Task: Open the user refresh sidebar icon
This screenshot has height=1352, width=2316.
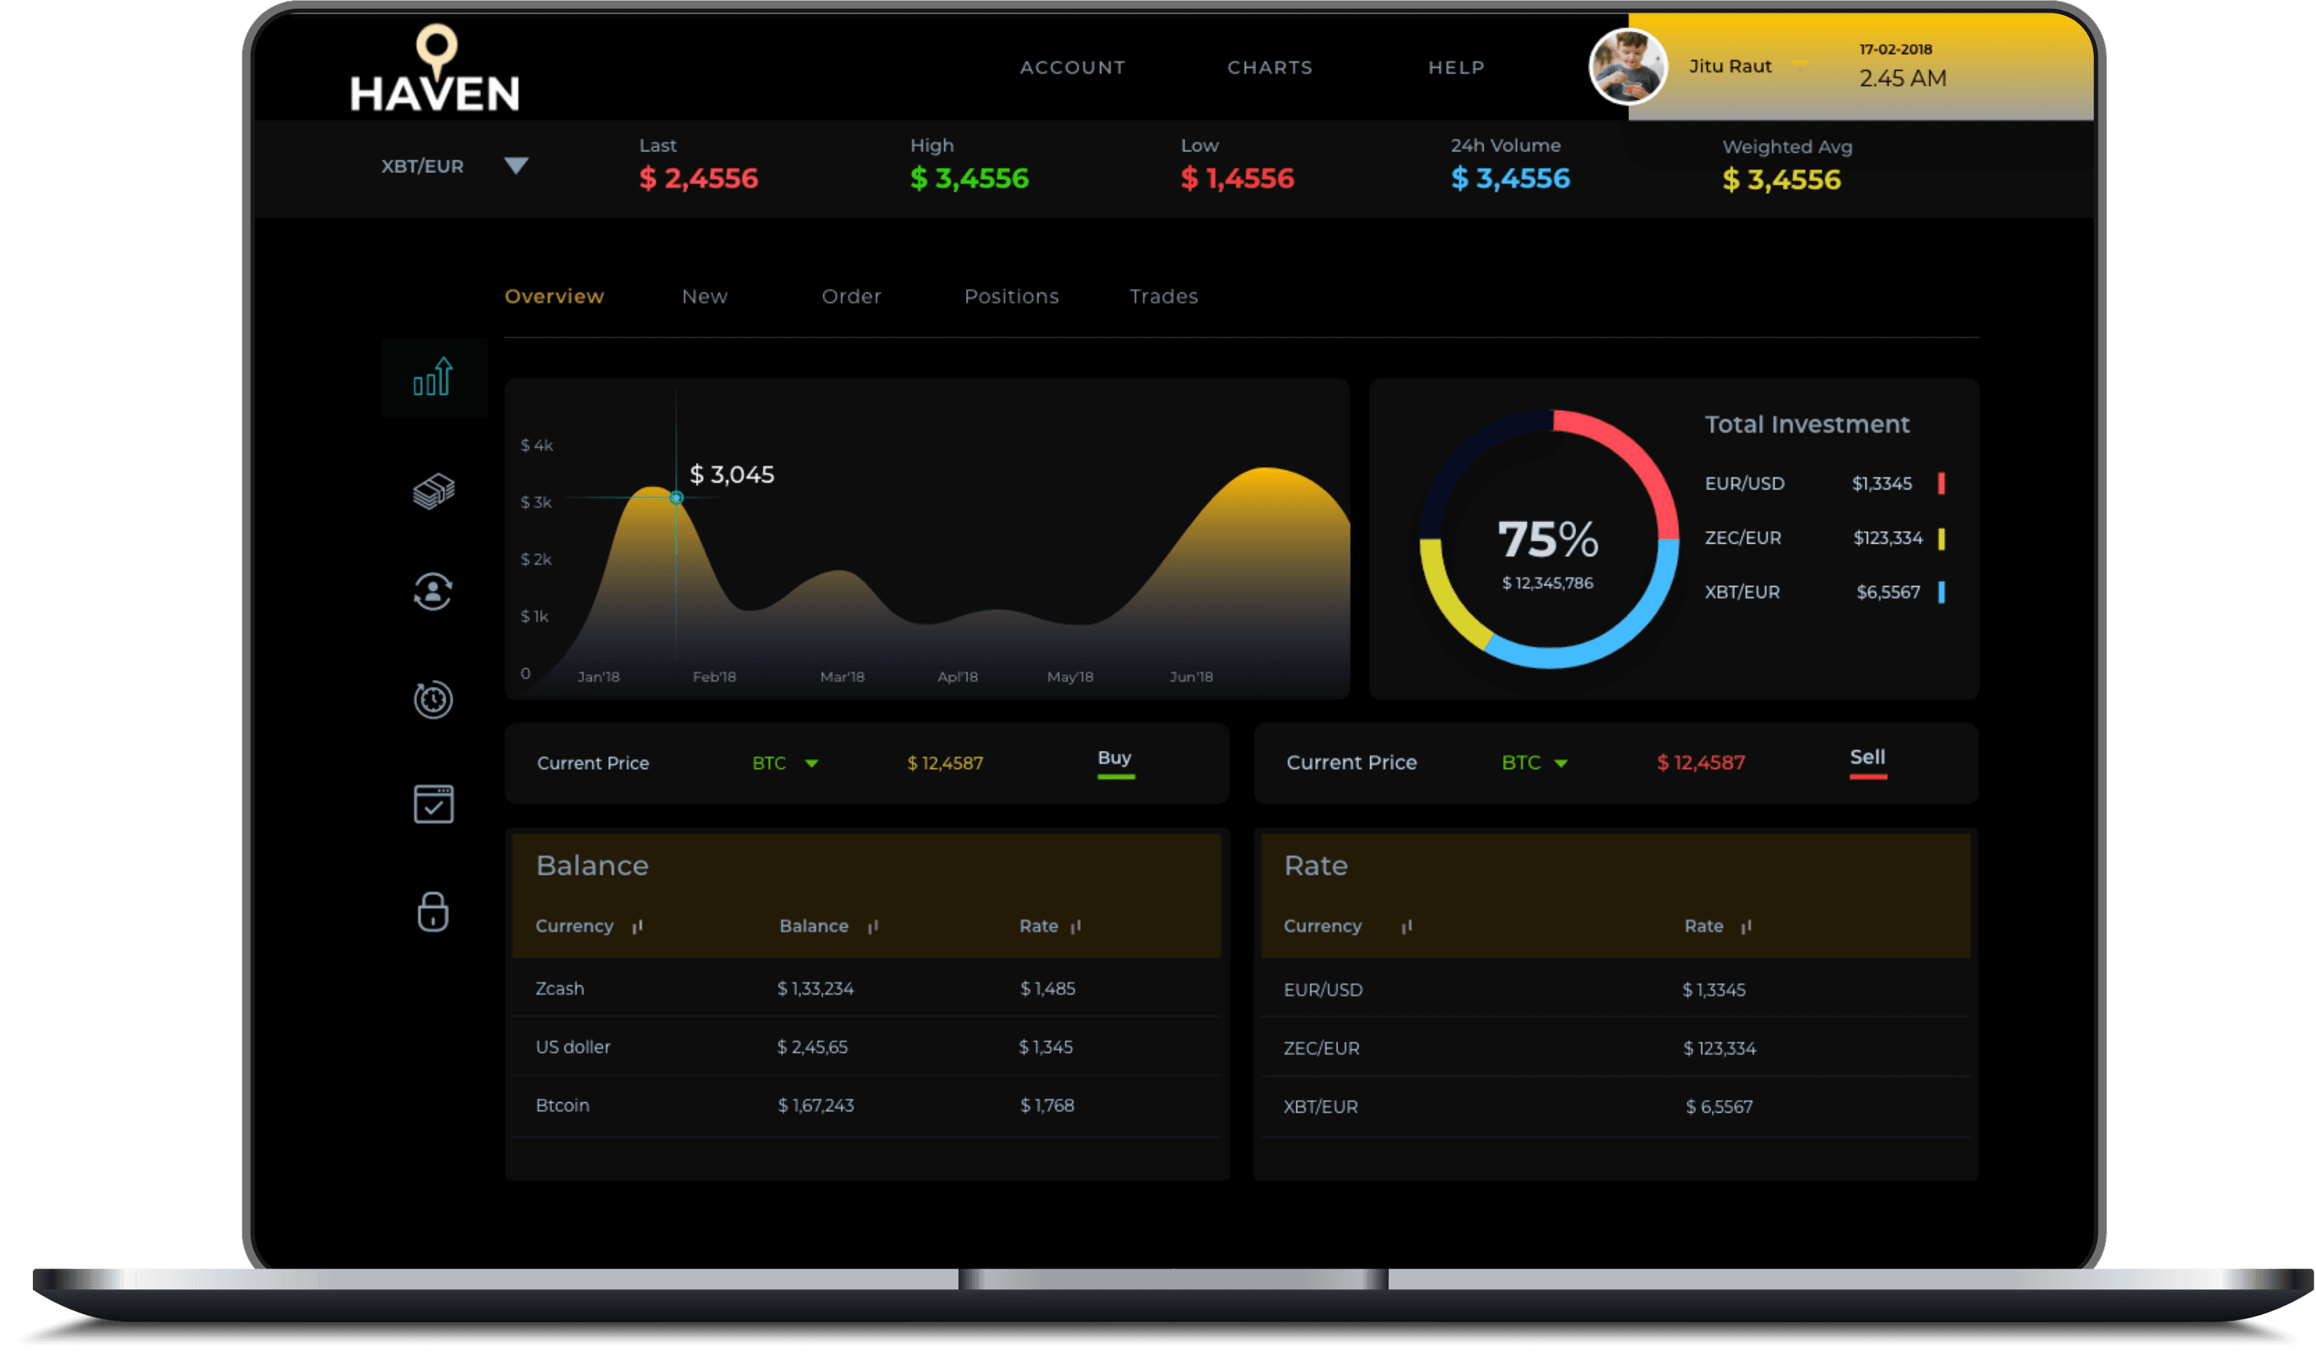Action: tap(433, 592)
